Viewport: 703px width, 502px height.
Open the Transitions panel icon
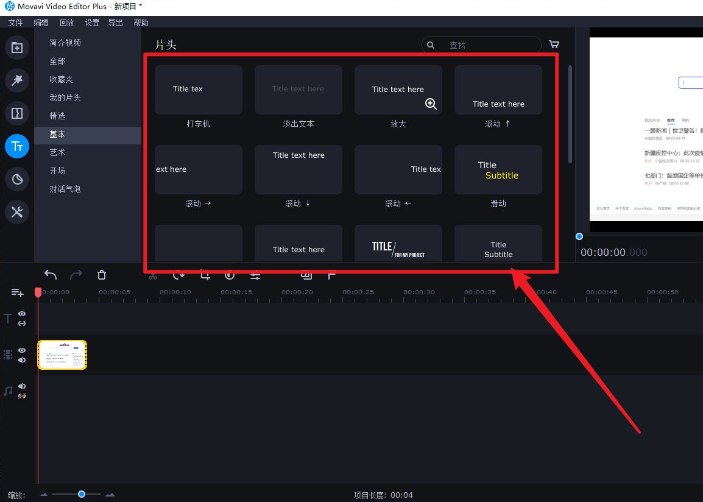[x=17, y=113]
